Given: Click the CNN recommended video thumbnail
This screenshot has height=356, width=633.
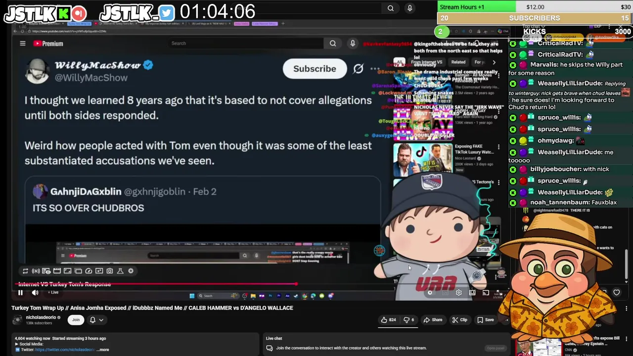Looking at the screenshot, I should [x=539, y=348].
